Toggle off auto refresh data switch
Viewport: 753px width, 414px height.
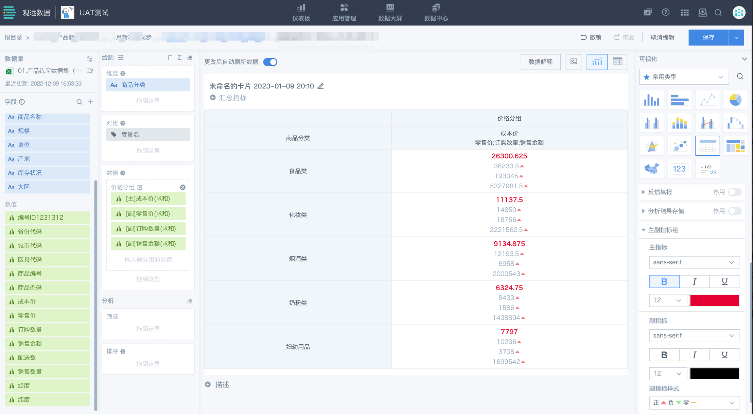(270, 62)
